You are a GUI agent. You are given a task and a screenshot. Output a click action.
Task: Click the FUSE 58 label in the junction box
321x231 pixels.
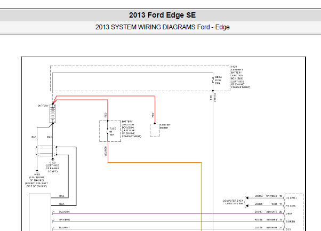(x=113, y=132)
